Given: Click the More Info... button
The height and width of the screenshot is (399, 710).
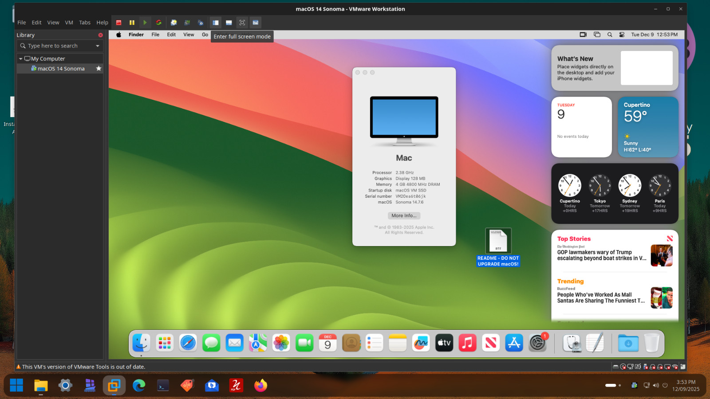Looking at the screenshot, I should pos(404,216).
